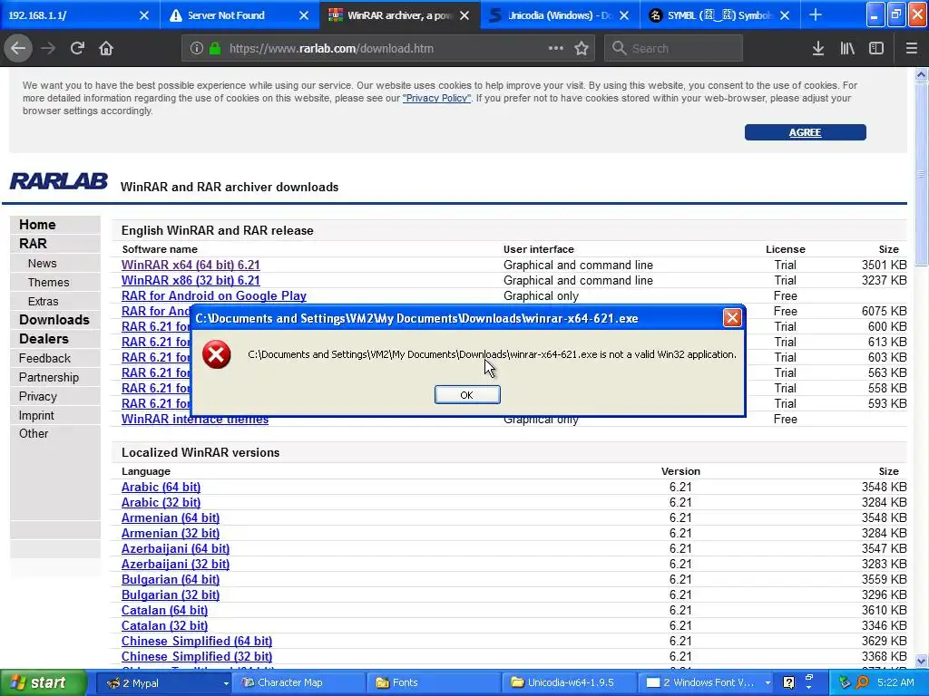Download Azerbaijani (64 bit) version
Screen dimensions: 929x696
(x=175, y=548)
